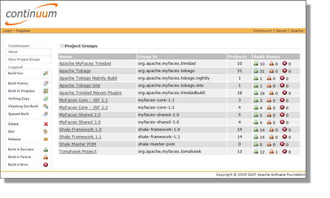Click the Build Now legend icon

coord(46,73)
